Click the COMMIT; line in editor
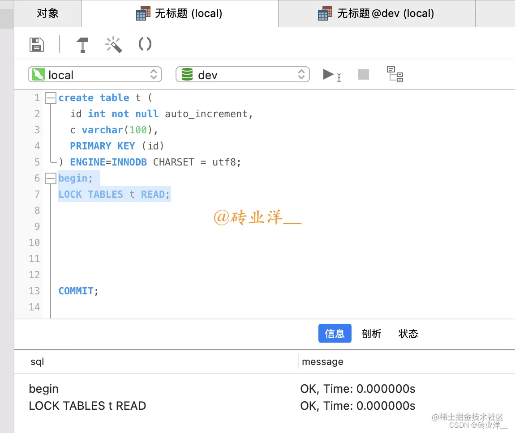The image size is (515, 433). point(78,291)
